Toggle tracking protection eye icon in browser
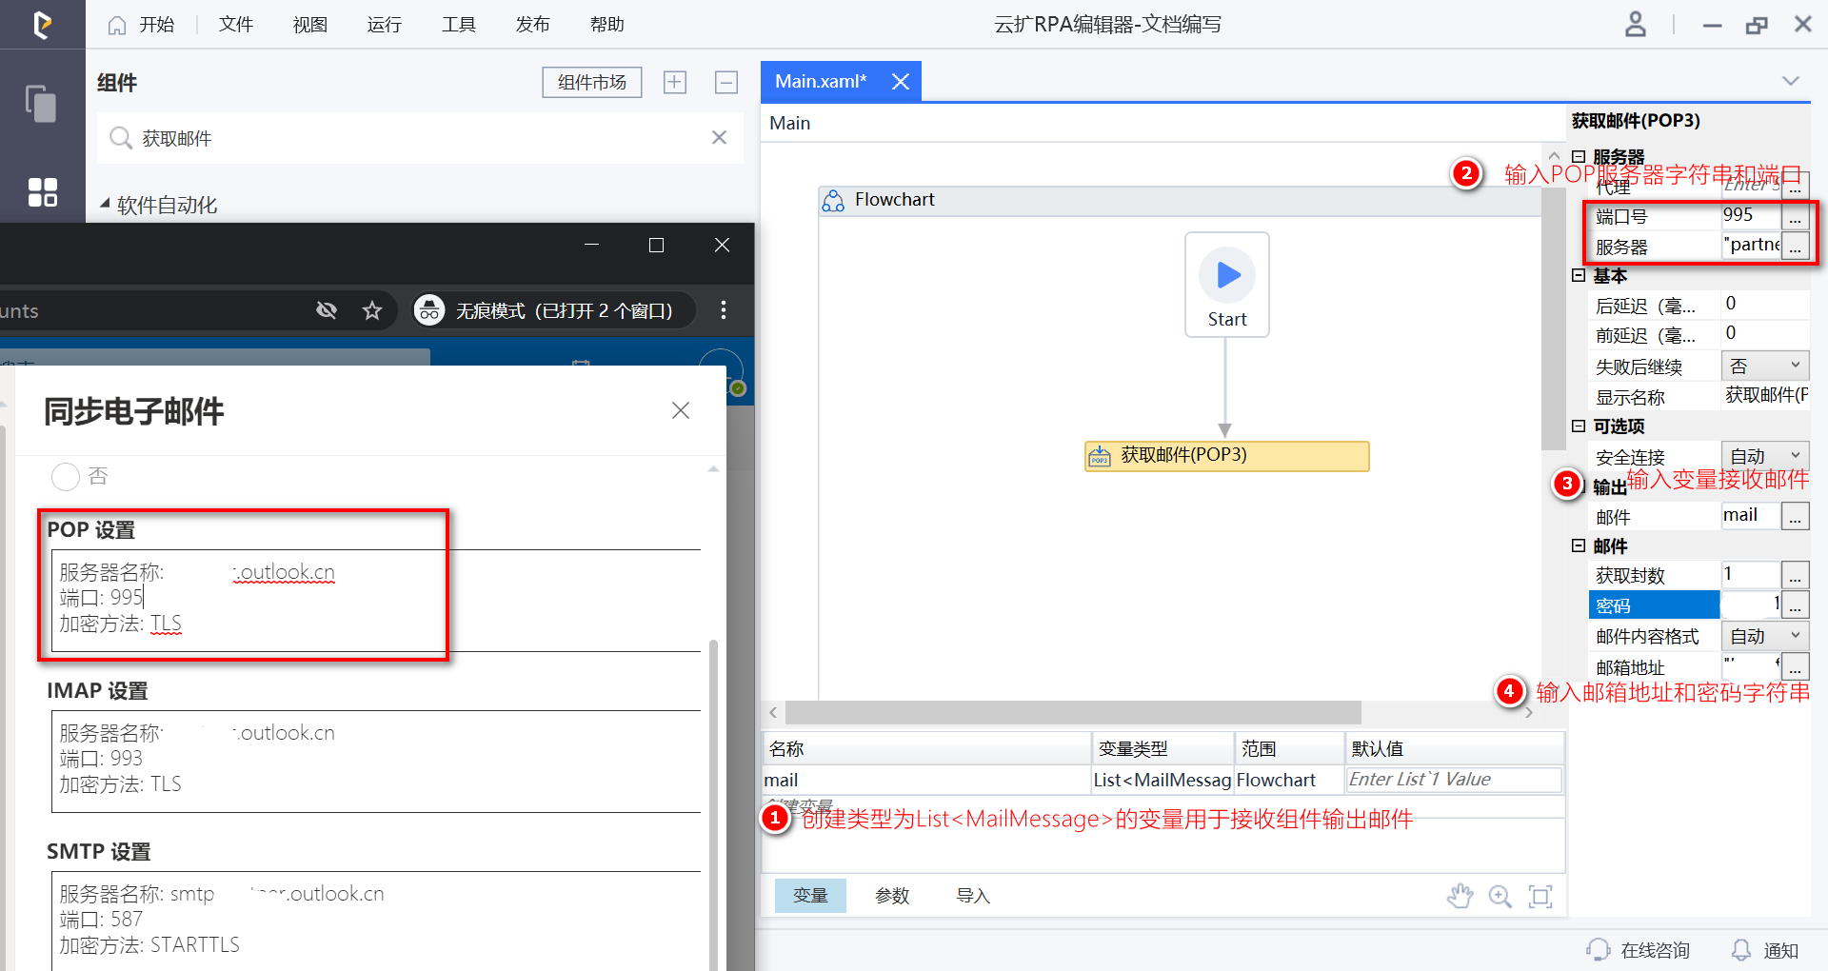1828x971 pixels. (x=327, y=310)
